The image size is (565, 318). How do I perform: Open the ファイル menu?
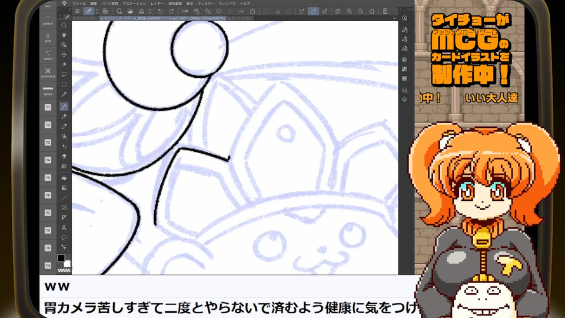(79, 4)
